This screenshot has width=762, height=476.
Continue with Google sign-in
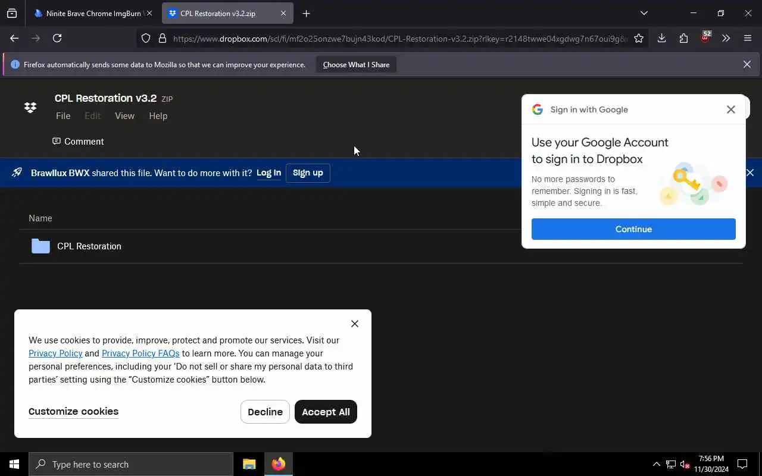point(633,229)
